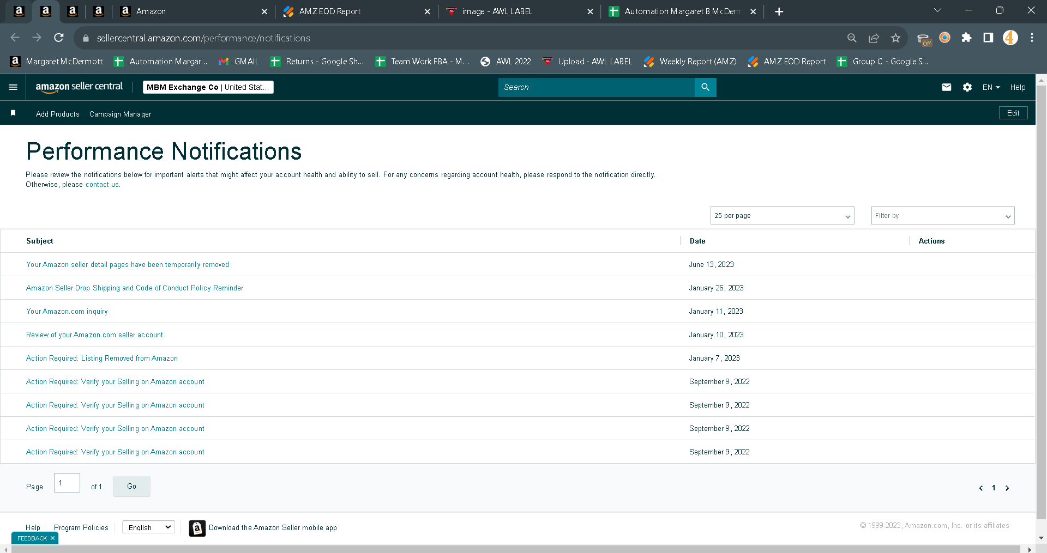This screenshot has height=553, width=1047.
Task: Click the Download the Amazon Seller mobile app link
Action: 273,528
